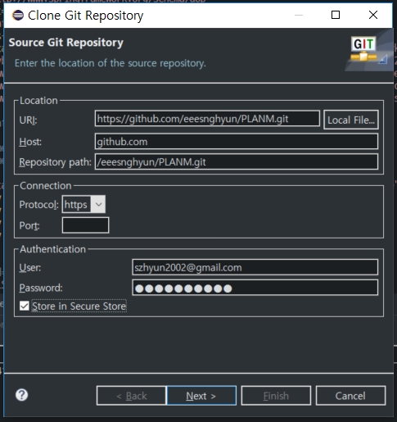Click the Authentication group label
This screenshot has height=422, width=397.
coord(52,249)
